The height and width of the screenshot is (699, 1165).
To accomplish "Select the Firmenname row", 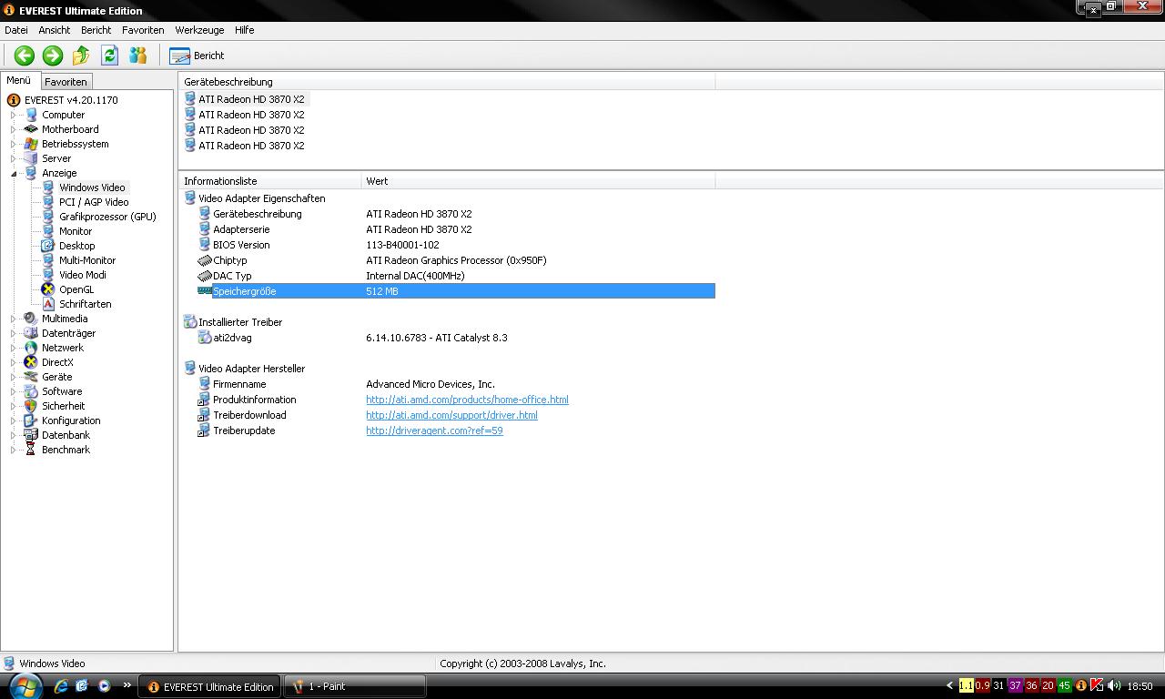I will click(x=456, y=384).
